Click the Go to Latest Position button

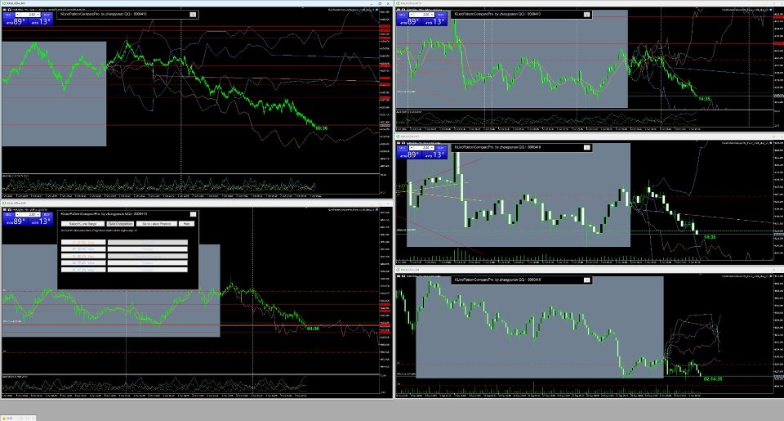pos(157,224)
